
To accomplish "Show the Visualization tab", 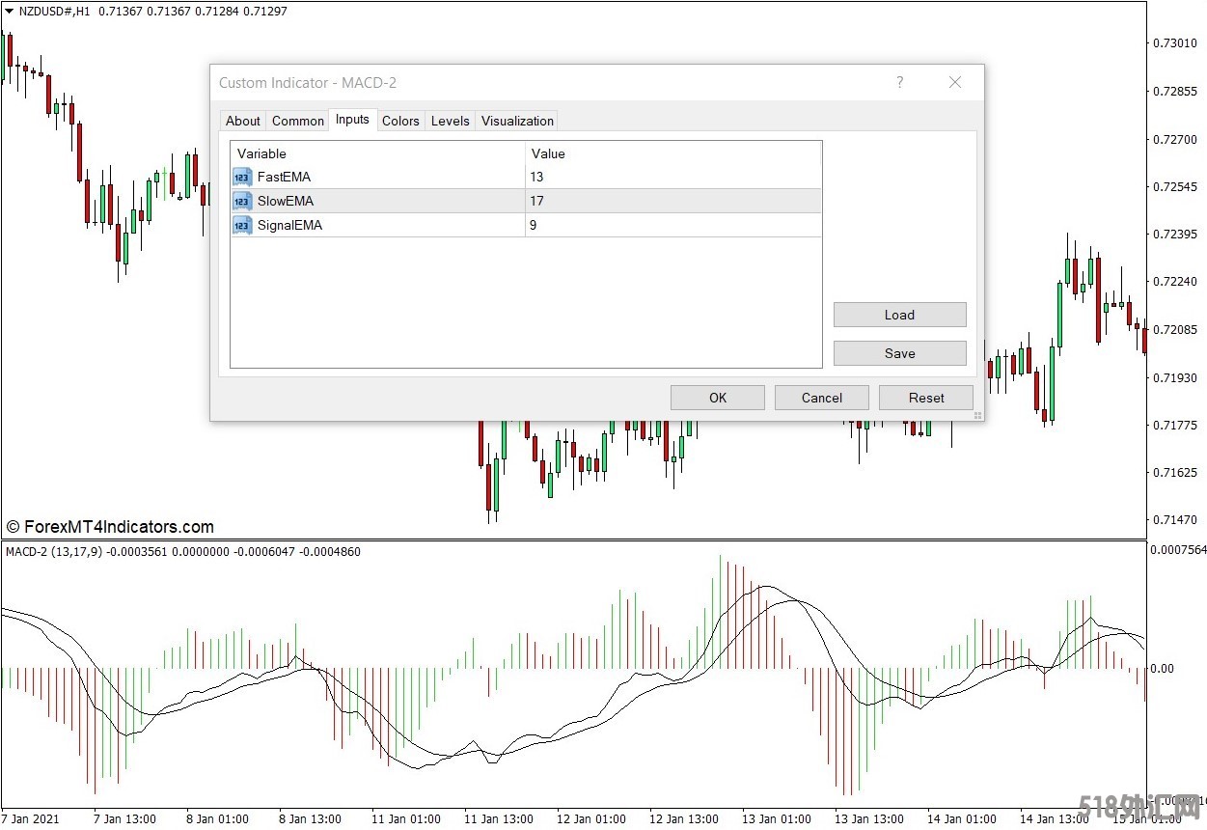I will 517,121.
